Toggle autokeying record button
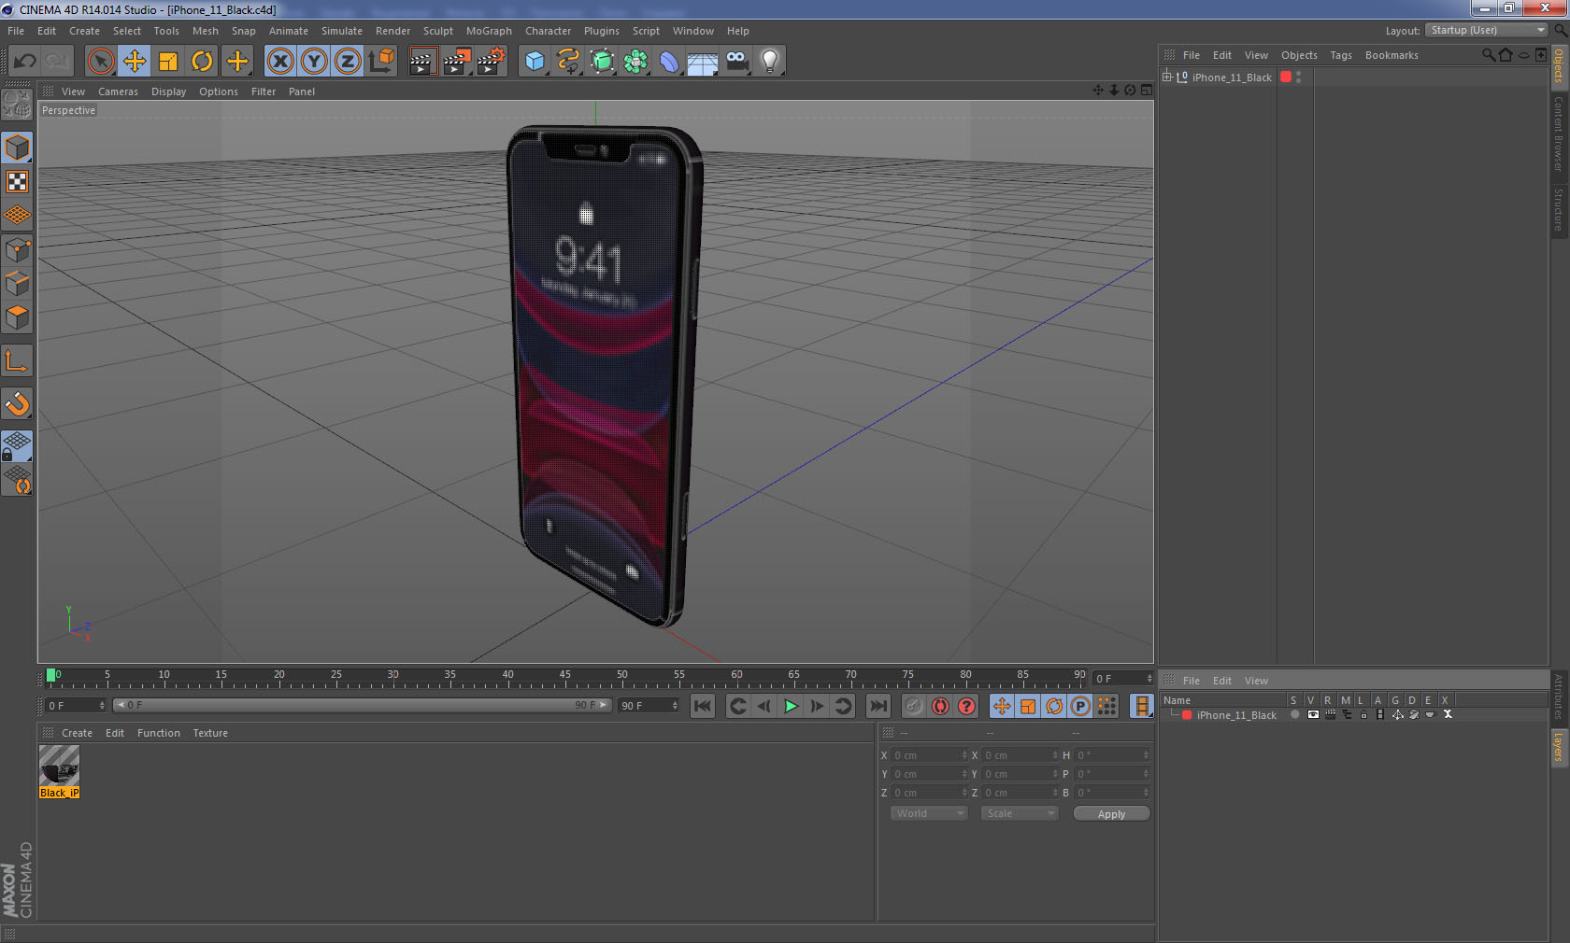The height and width of the screenshot is (943, 1570). point(940,706)
